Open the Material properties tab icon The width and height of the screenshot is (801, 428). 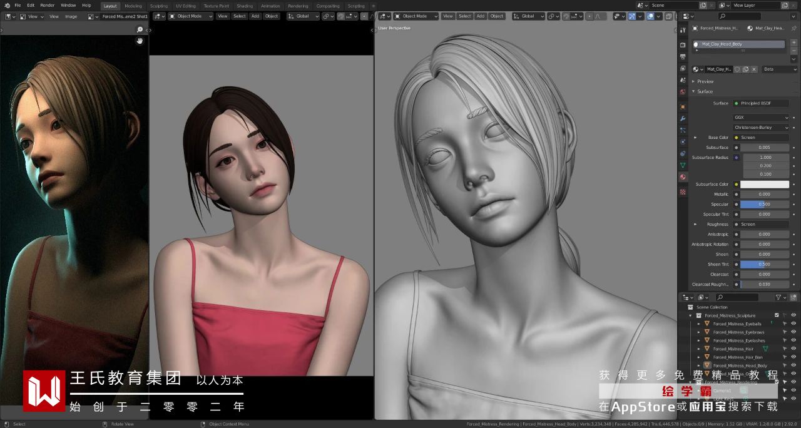click(x=683, y=177)
